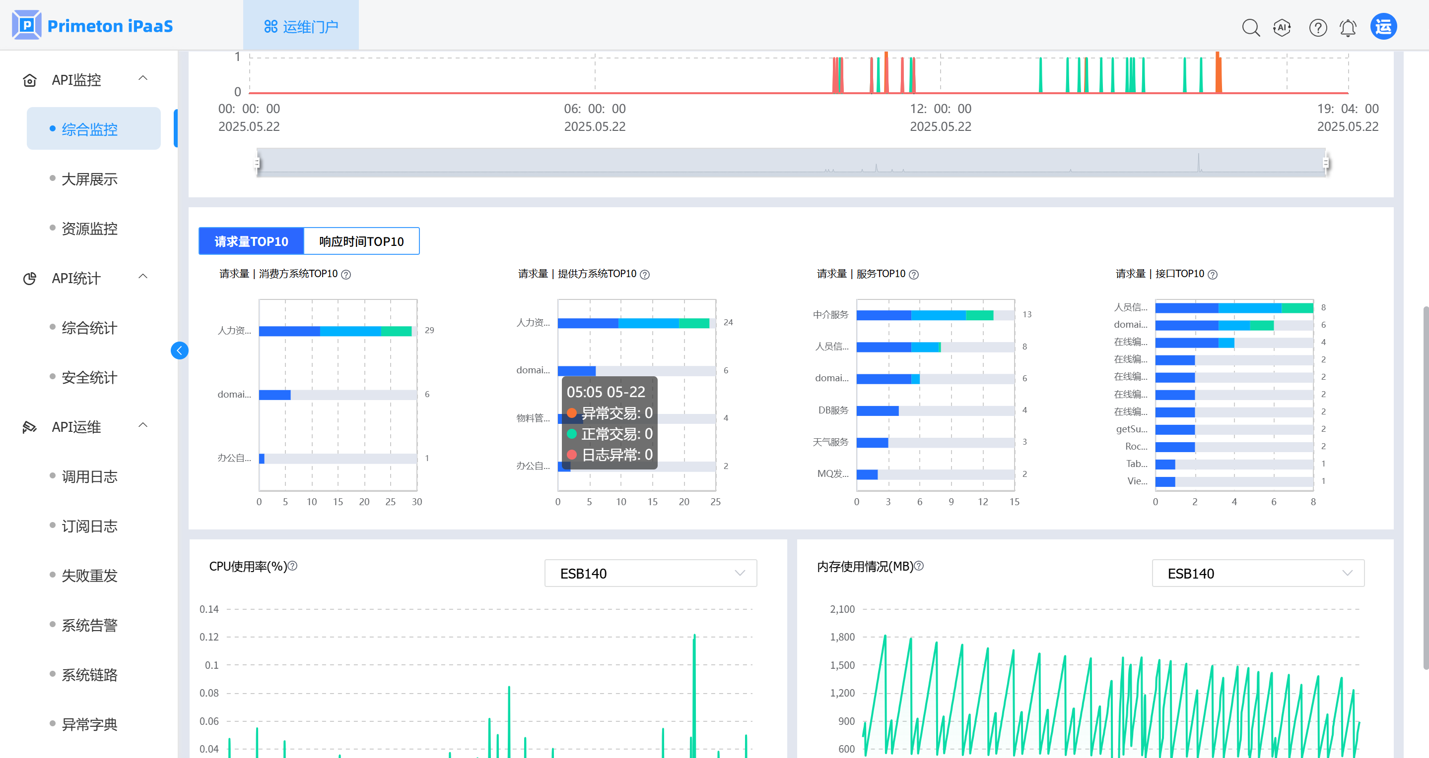
Task: Collapse sidebar with blue arrow button
Action: click(x=179, y=350)
